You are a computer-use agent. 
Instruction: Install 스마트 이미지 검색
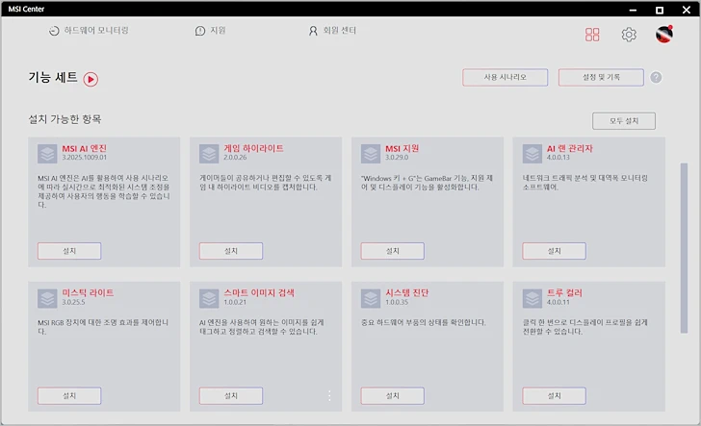click(231, 395)
